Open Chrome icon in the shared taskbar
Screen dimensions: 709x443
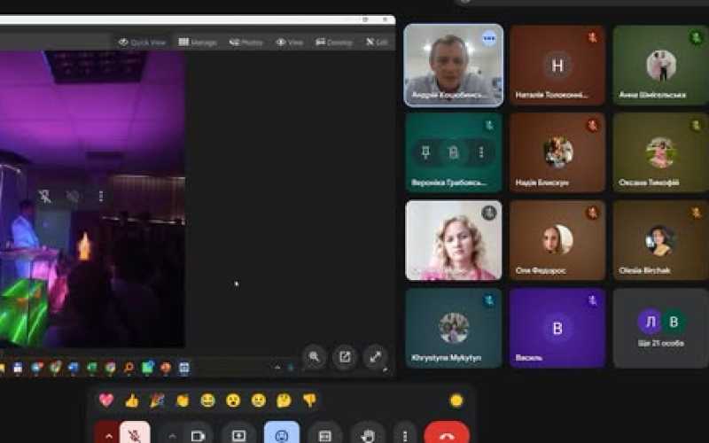tap(110, 368)
